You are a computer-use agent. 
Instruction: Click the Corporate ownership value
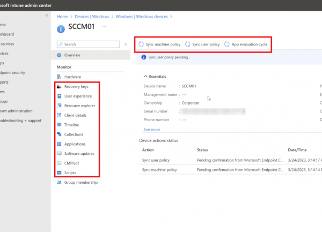point(191,103)
